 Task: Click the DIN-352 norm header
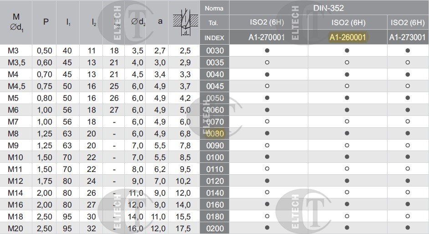328,8
